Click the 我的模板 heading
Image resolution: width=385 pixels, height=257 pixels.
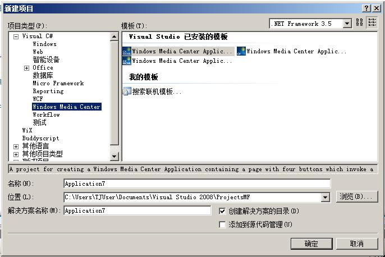144,77
